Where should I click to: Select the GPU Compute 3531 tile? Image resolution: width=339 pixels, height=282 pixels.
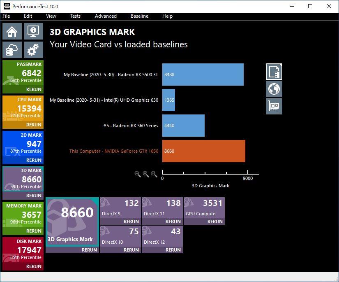[x=204, y=208]
